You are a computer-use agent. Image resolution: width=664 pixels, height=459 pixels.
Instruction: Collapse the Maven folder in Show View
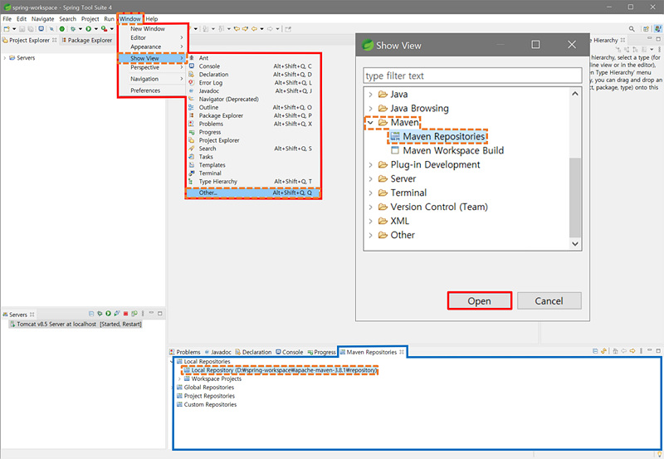tap(370, 122)
